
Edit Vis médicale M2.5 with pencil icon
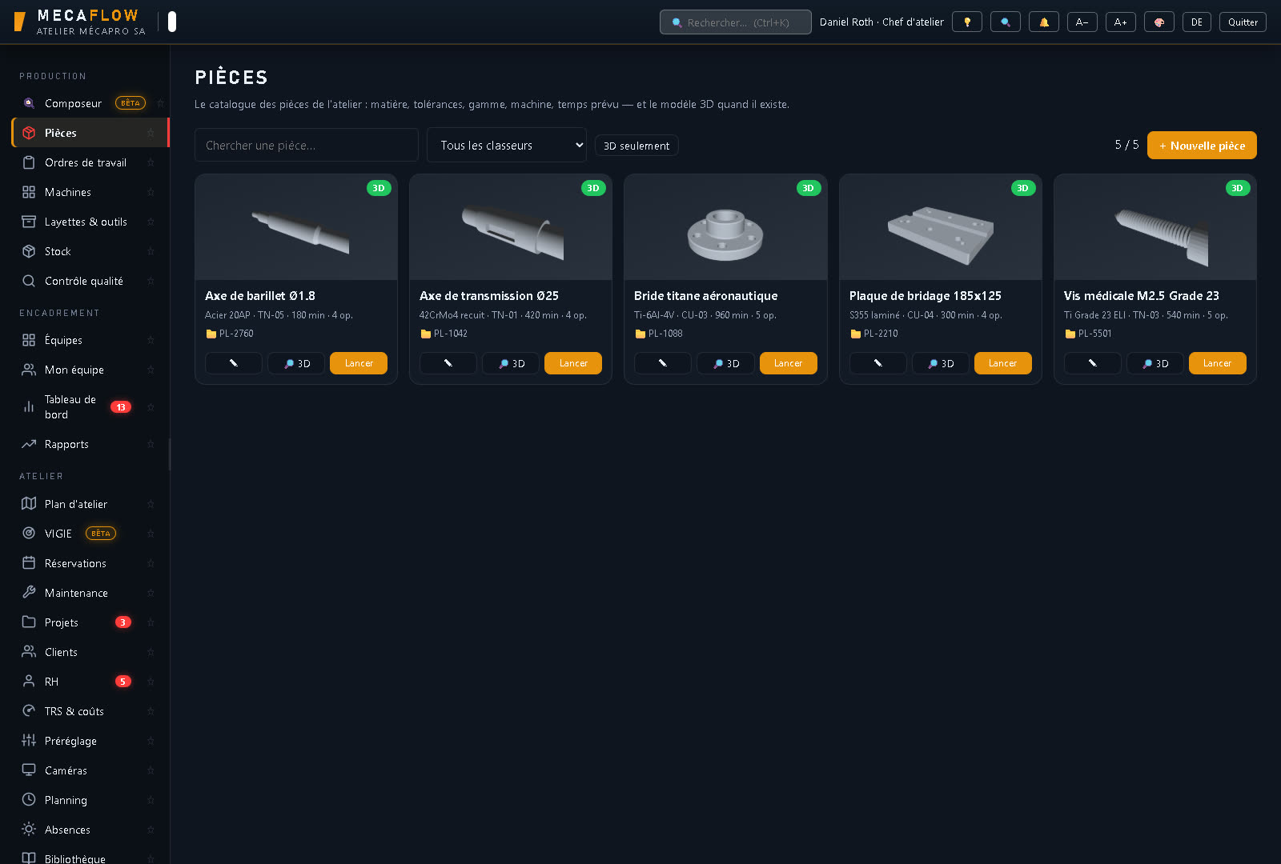coord(1093,363)
